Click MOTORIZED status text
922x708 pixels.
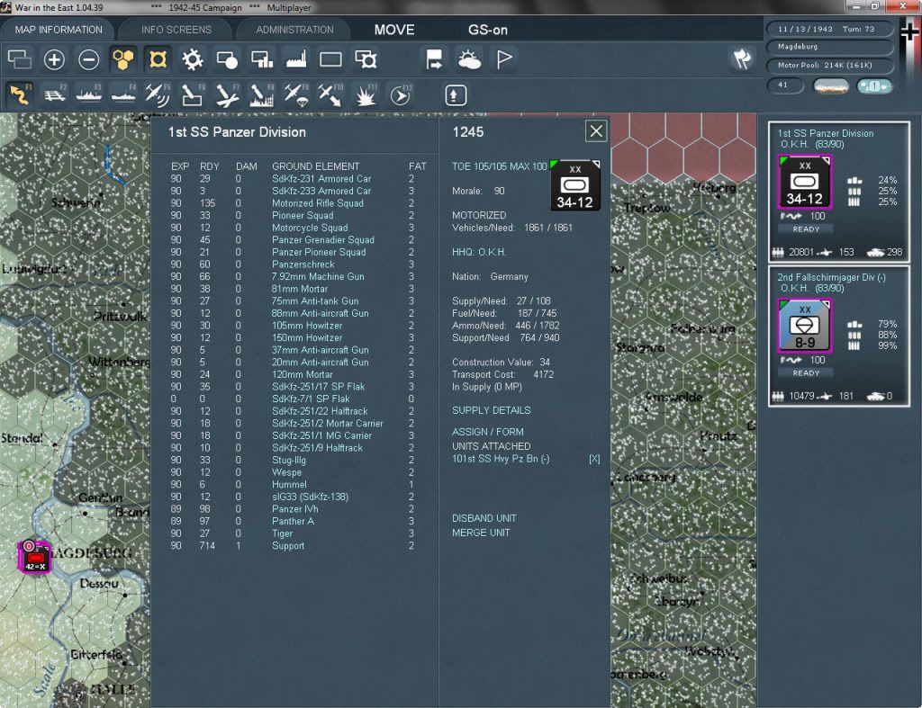(479, 215)
